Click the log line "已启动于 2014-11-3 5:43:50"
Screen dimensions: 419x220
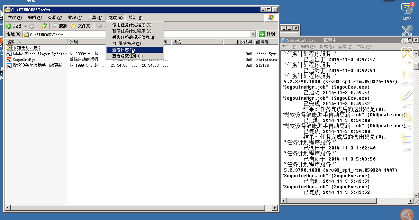(339, 159)
